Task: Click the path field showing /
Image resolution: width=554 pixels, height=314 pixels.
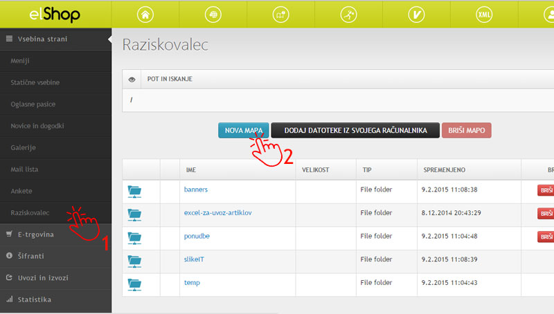Action: pyautogui.click(x=338, y=100)
